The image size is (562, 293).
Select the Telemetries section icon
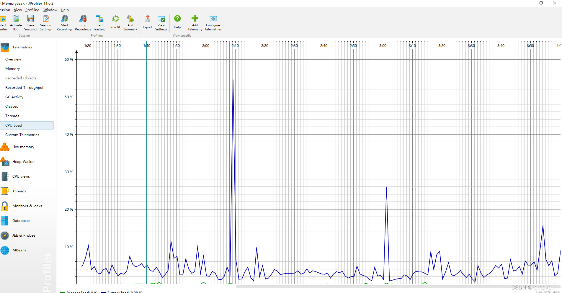pyautogui.click(x=5, y=47)
